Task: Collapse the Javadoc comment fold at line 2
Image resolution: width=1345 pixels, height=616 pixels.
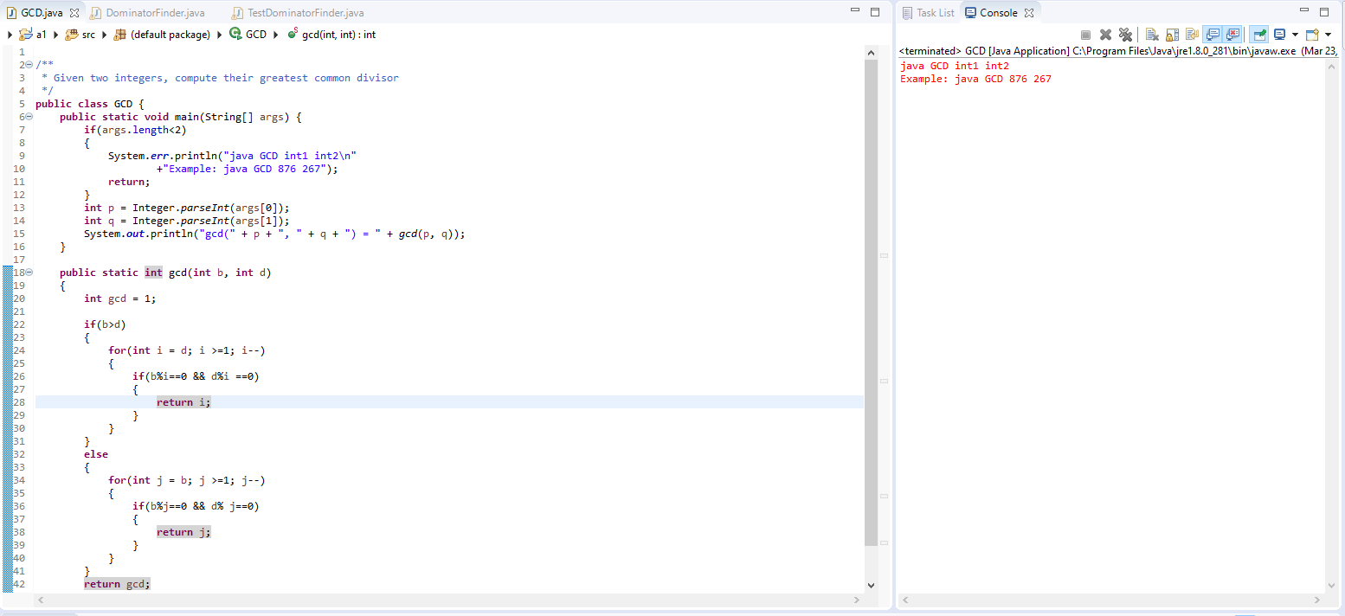Action: pos(29,65)
